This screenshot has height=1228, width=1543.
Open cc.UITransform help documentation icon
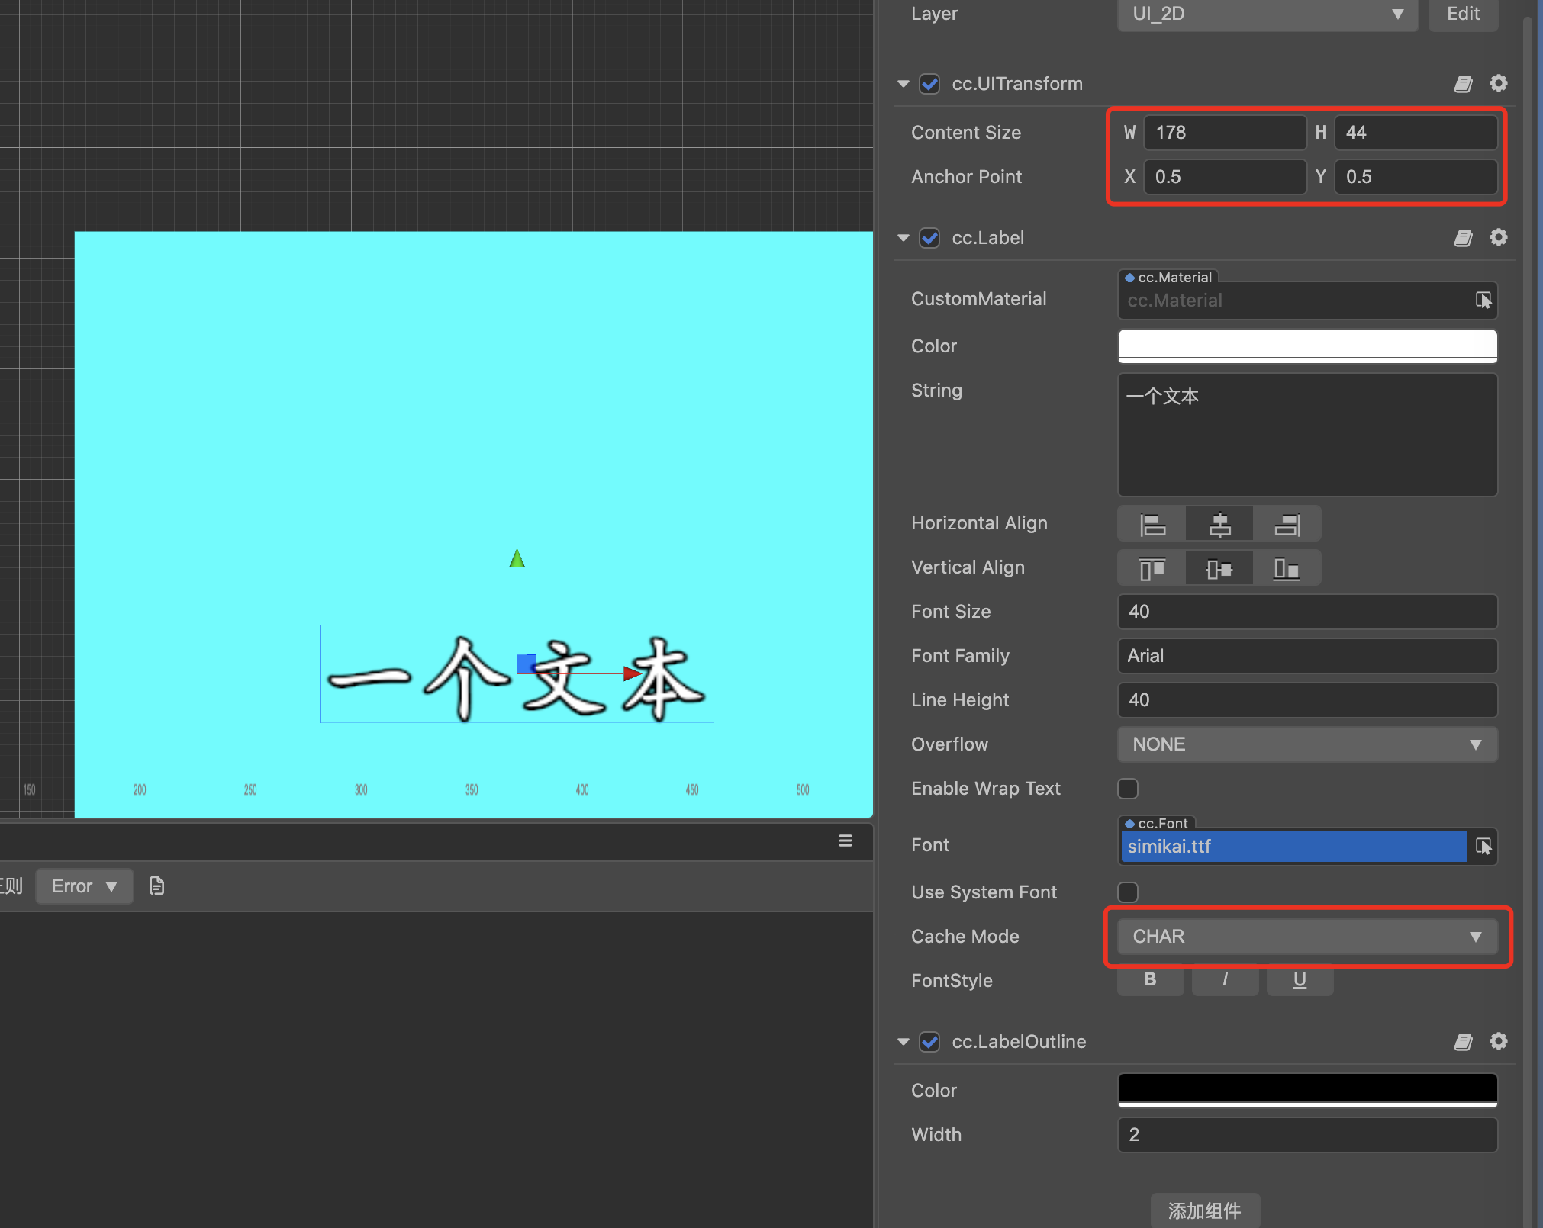click(x=1463, y=84)
